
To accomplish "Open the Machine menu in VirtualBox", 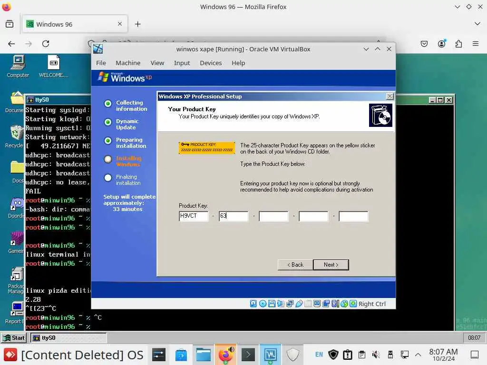I will [128, 63].
